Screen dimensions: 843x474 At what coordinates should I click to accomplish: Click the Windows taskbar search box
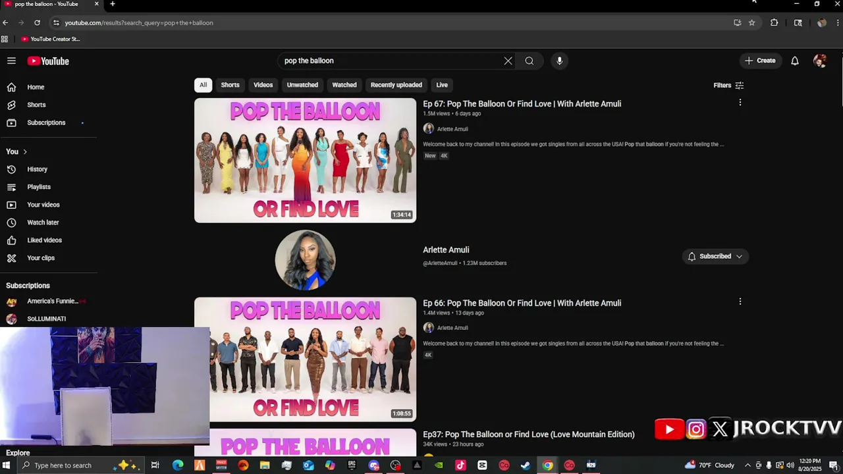[79, 465]
